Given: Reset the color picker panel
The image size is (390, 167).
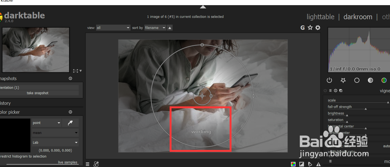Looking at the screenshot, I should pos(71,112).
